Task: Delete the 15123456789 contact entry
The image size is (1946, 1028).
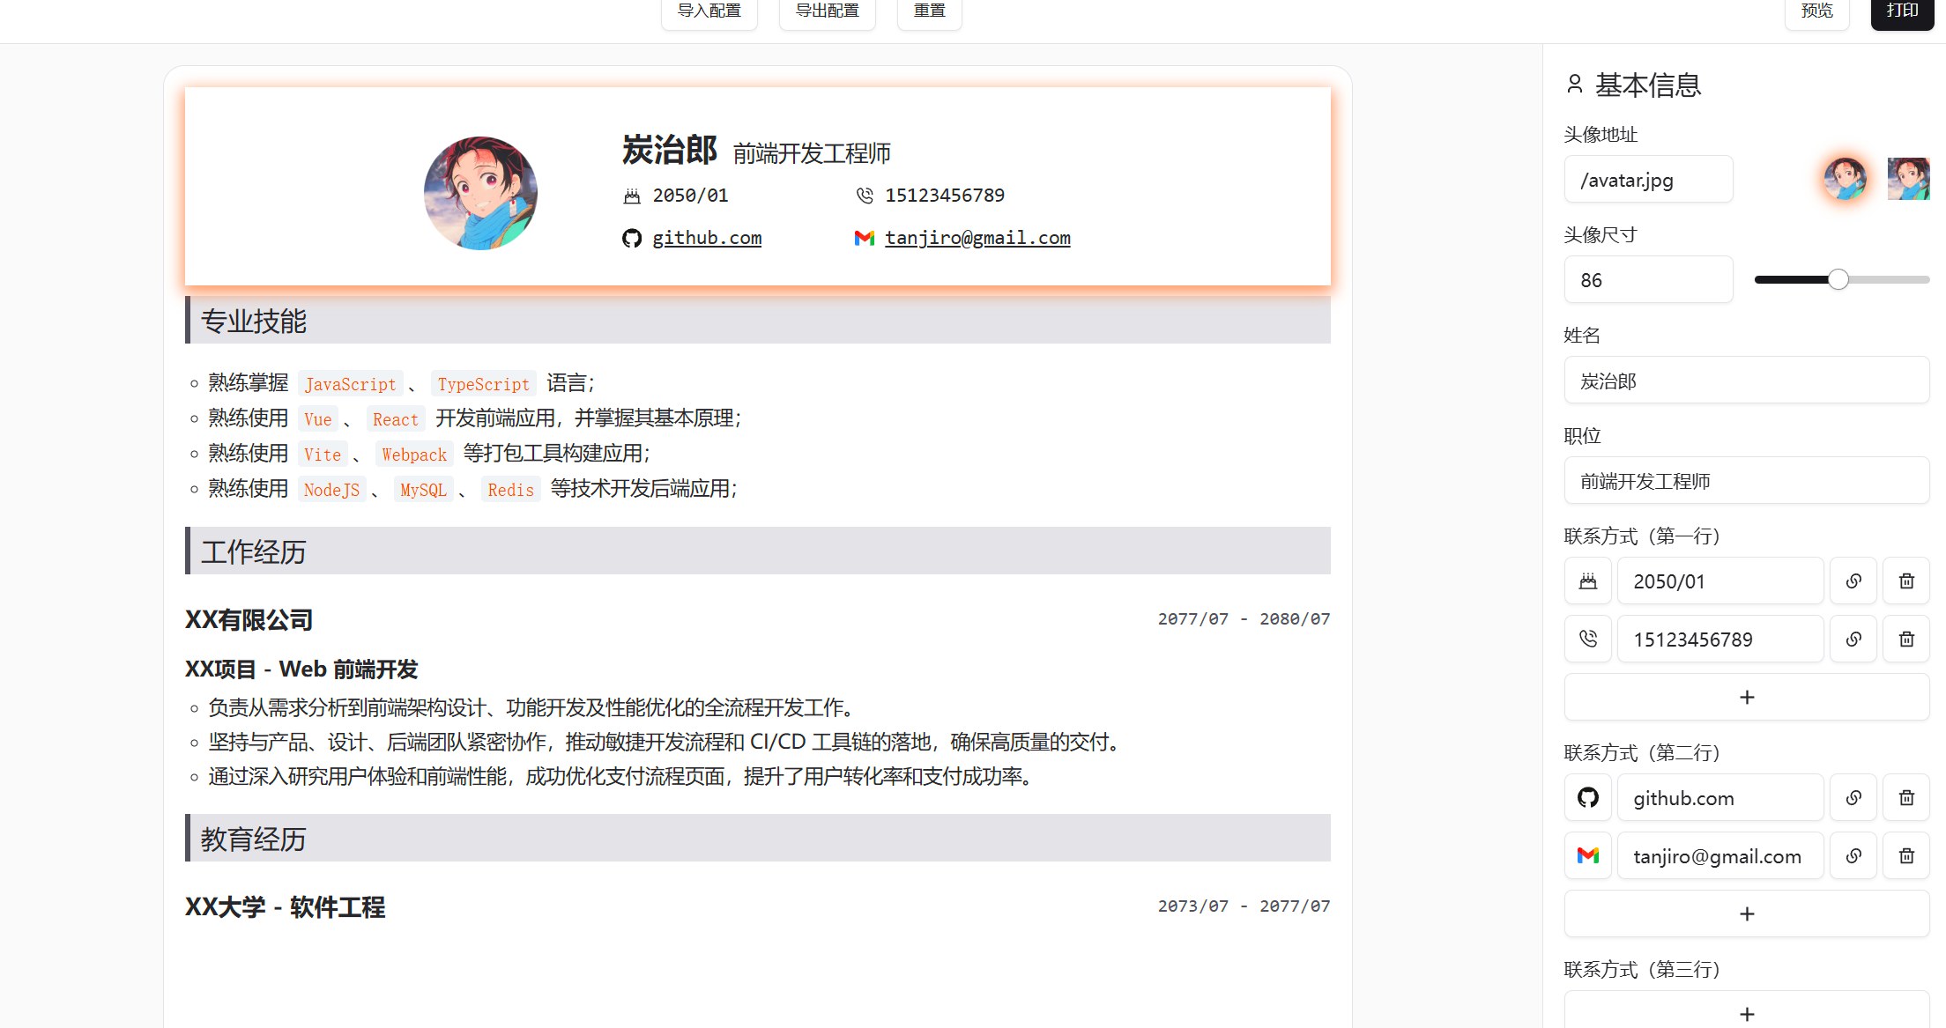Action: click(x=1906, y=640)
